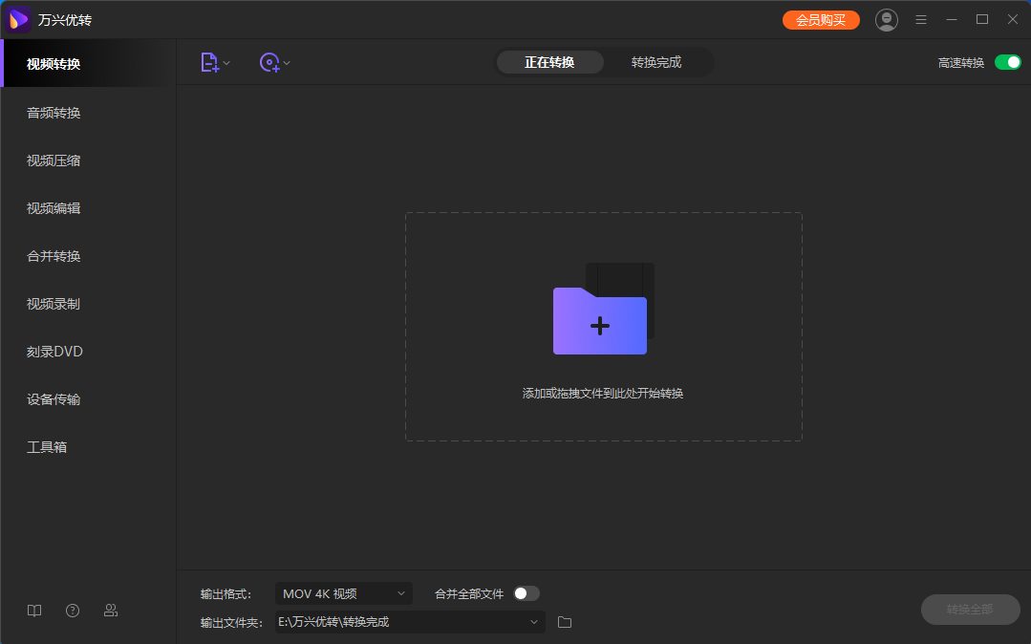Screen dimensions: 1031x644
Task: Open the user guide book icon
Action: [34, 611]
